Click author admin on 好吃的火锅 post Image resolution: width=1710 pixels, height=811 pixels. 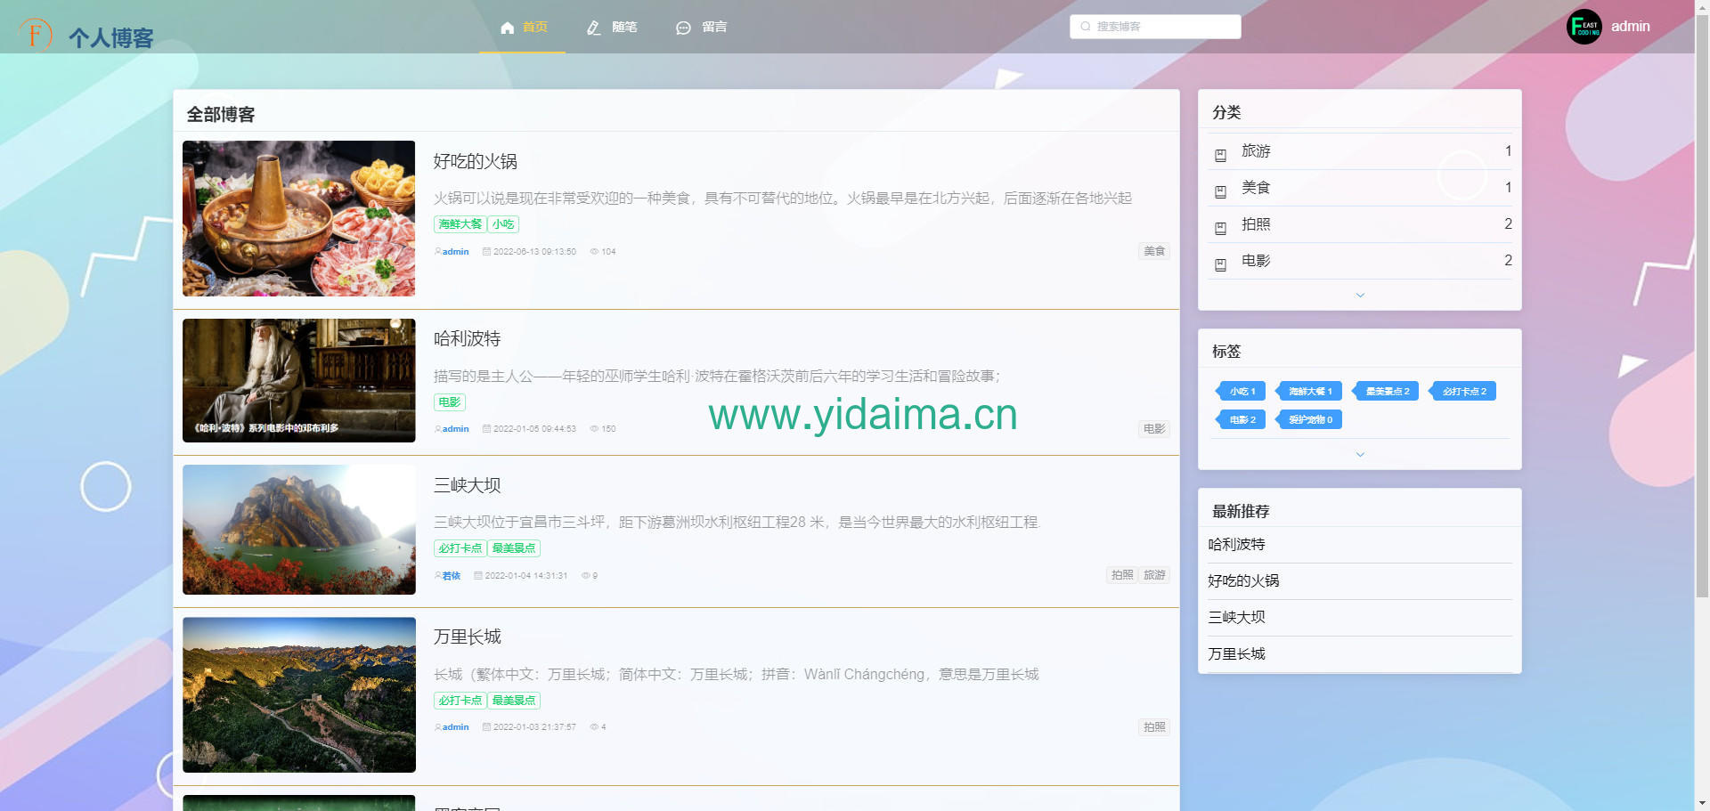click(x=455, y=252)
